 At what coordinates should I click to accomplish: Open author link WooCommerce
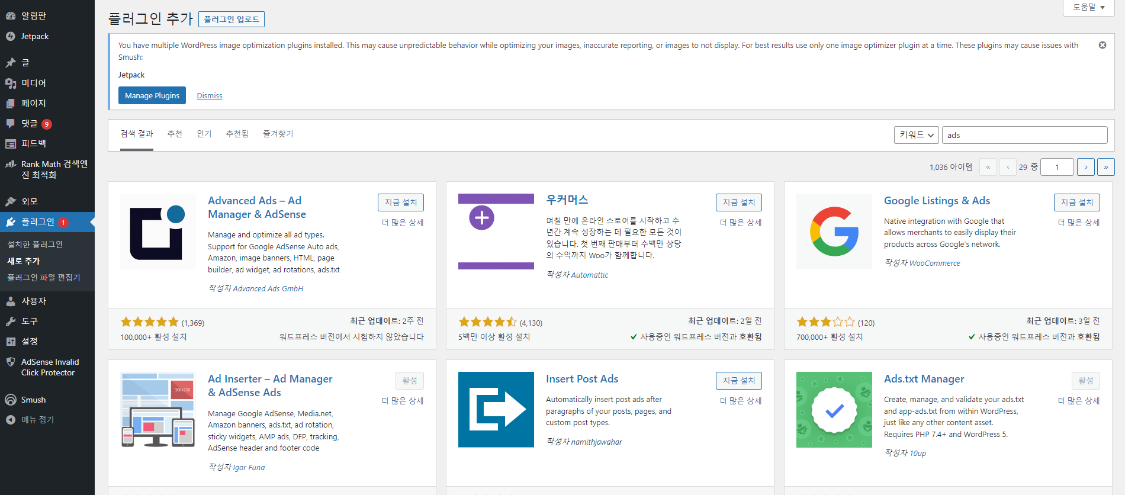pyautogui.click(x=935, y=263)
